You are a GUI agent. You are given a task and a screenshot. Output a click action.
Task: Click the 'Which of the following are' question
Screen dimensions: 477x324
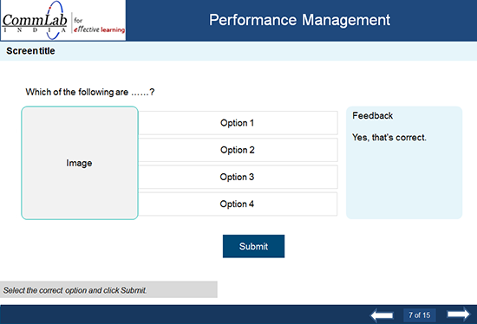pyautogui.click(x=90, y=92)
